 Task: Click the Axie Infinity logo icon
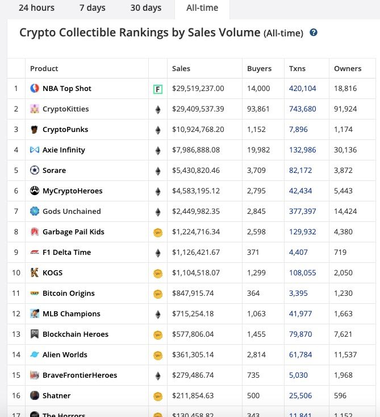(x=35, y=150)
